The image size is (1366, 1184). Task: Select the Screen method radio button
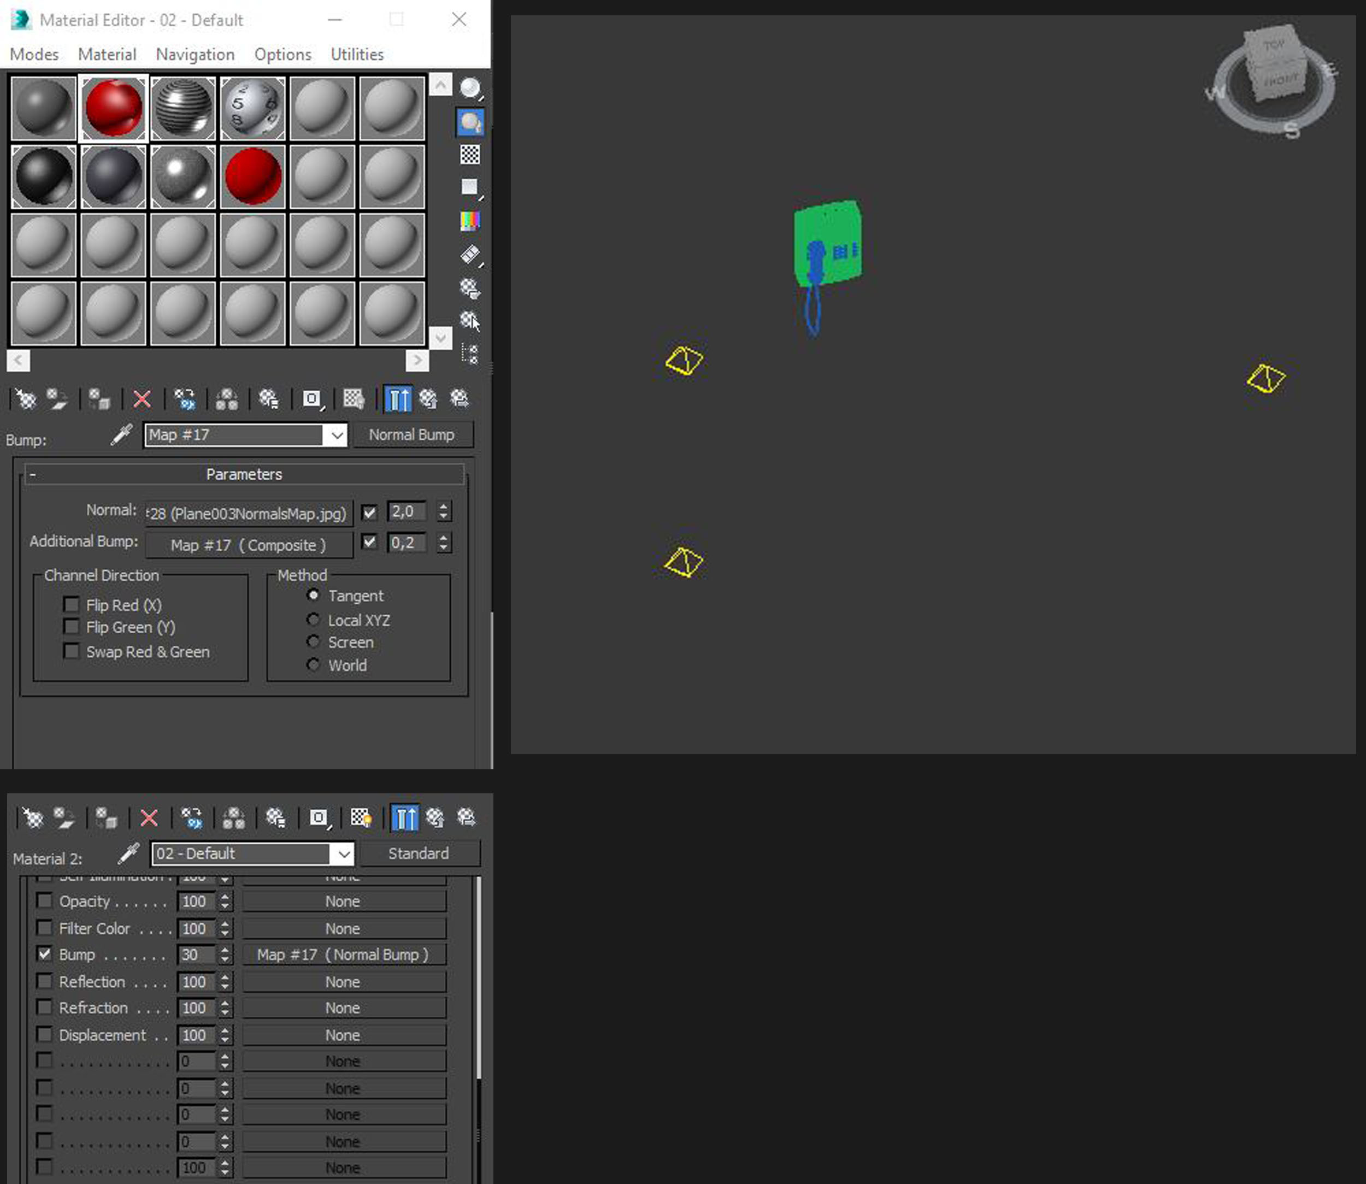[x=313, y=641]
